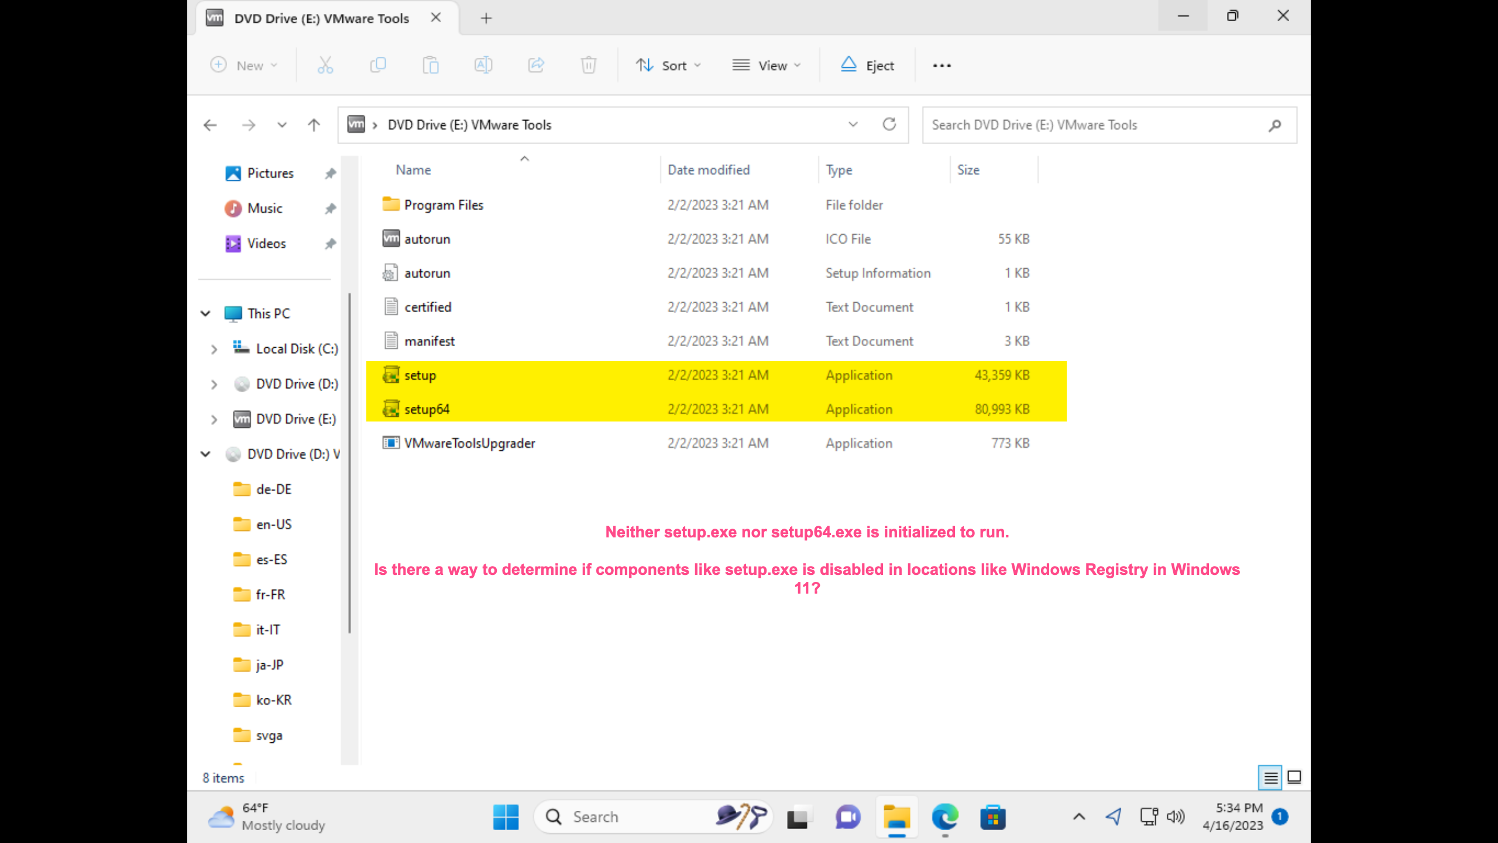Share the selected files

(536, 65)
